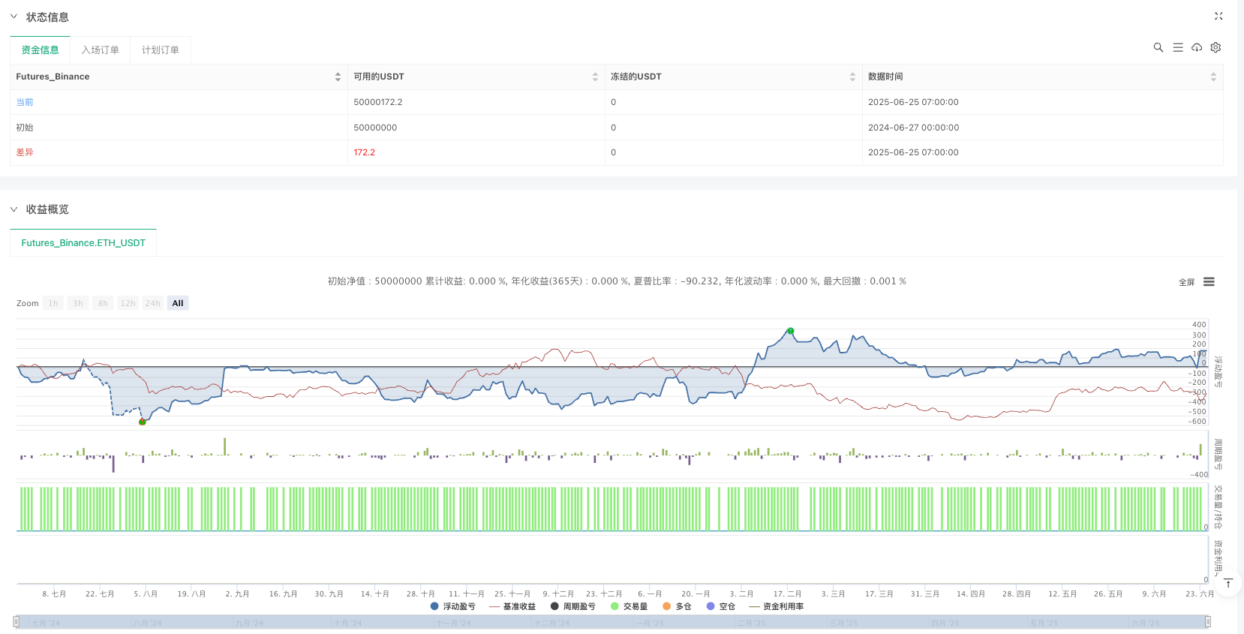
Task: Open the chart hamburger menu icon
Action: (x=1209, y=282)
